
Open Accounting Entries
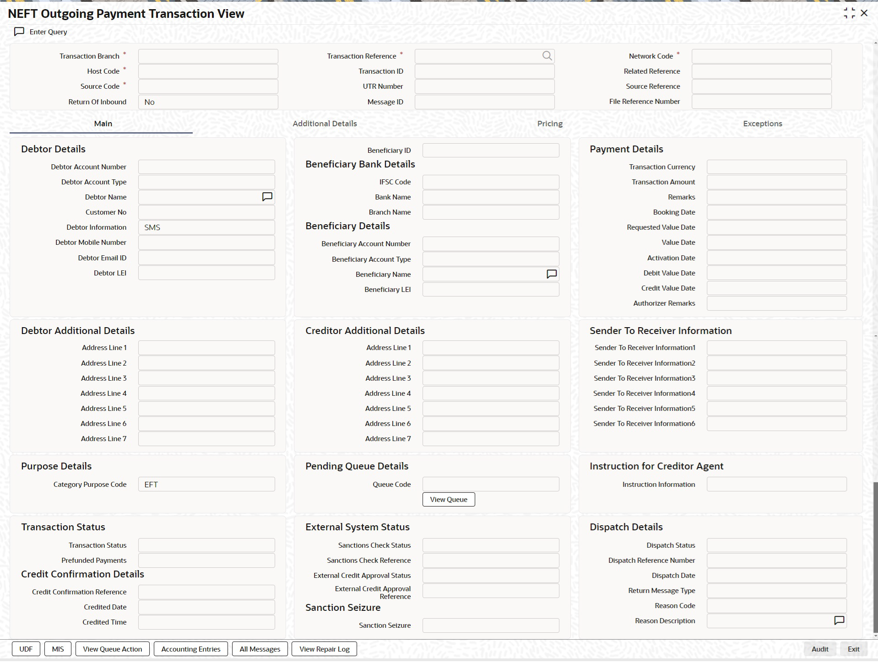tap(191, 649)
